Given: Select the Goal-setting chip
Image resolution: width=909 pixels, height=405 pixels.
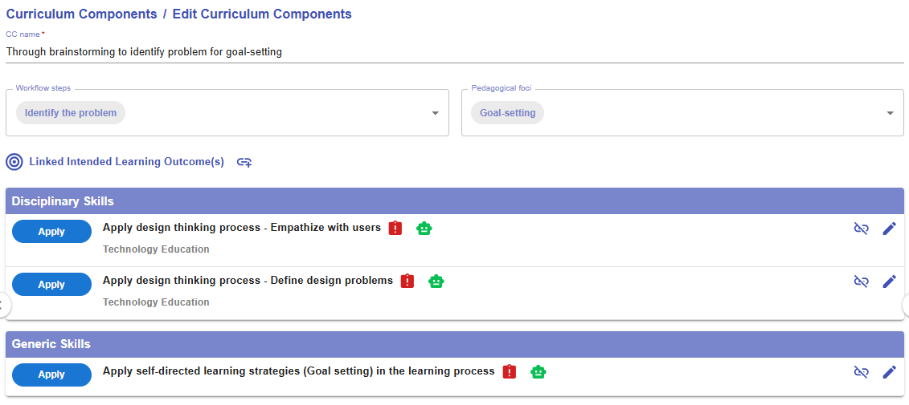Looking at the screenshot, I should 507,113.
